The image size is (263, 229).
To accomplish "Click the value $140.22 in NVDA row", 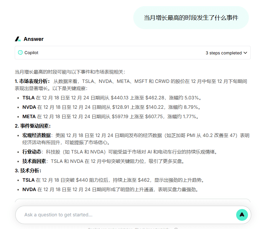I will [x=155, y=107].
